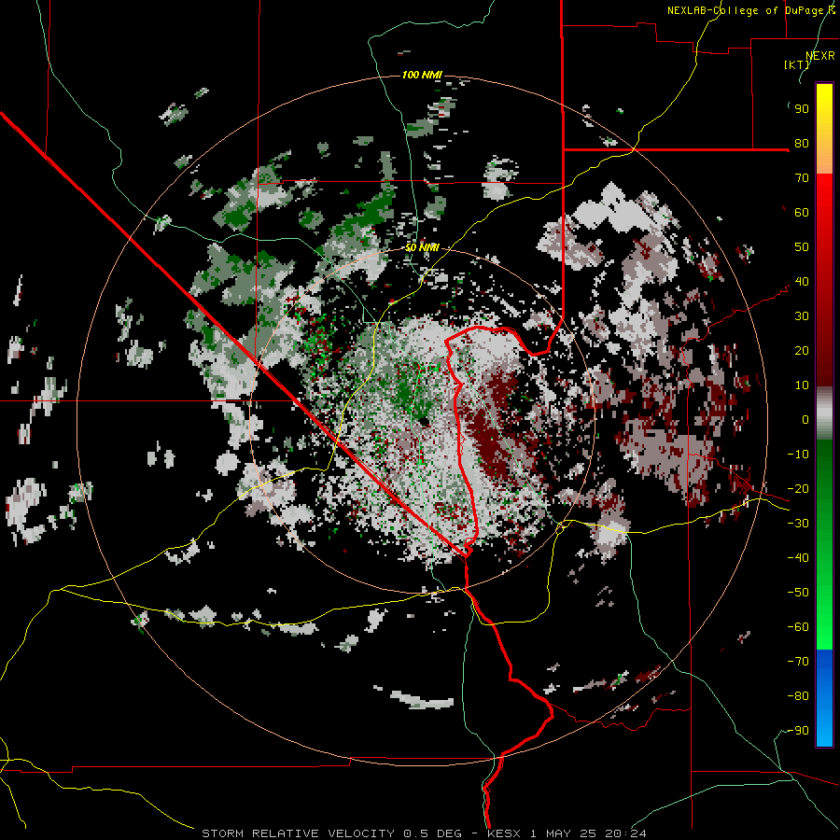Image resolution: width=840 pixels, height=840 pixels.
Task: Select the -80 value on velocity scale
Action: [798, 696]
